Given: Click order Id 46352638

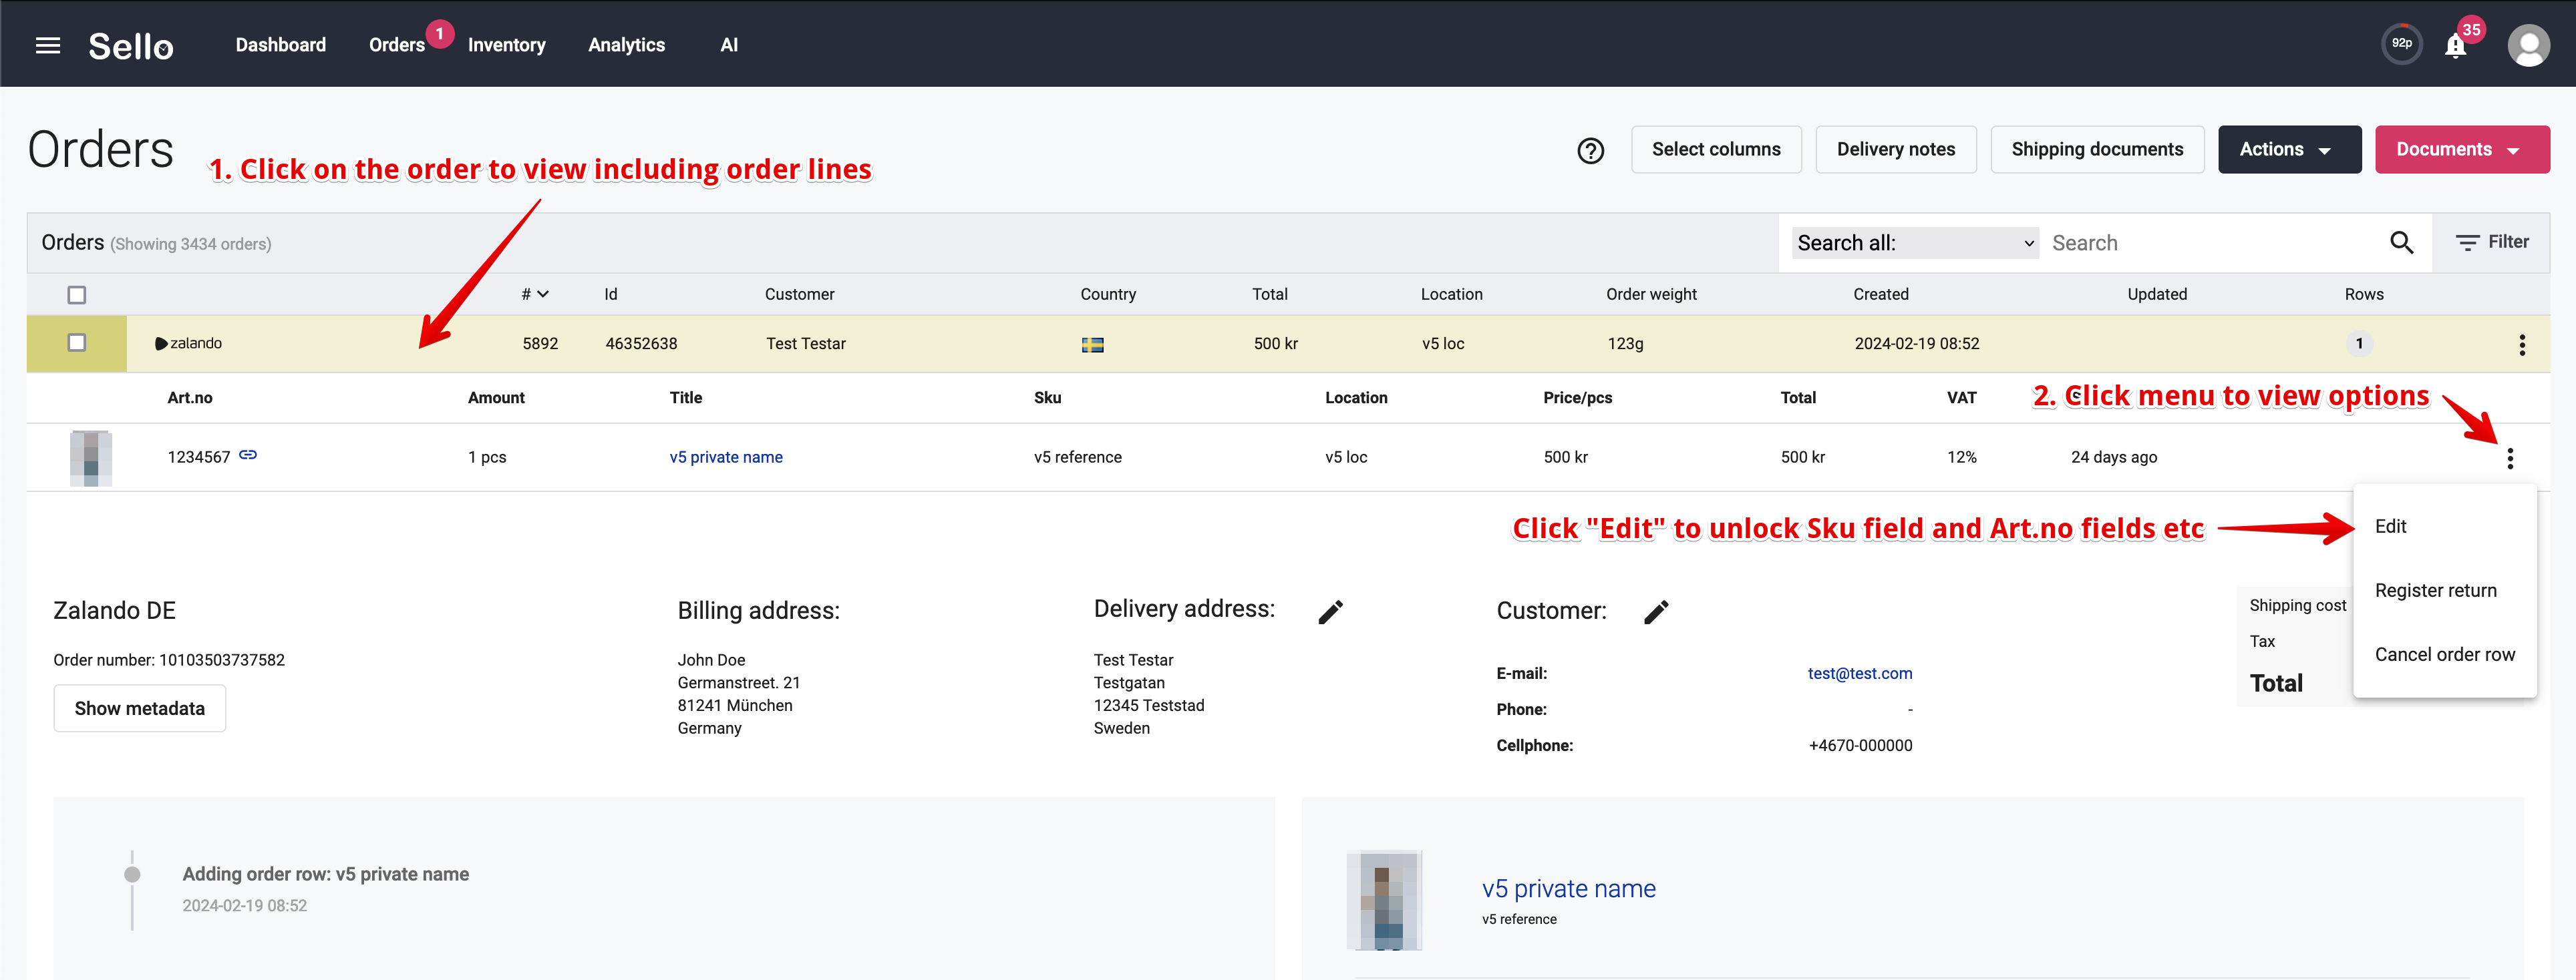Looking at the screenshot, I should click(x=641, y=344).
